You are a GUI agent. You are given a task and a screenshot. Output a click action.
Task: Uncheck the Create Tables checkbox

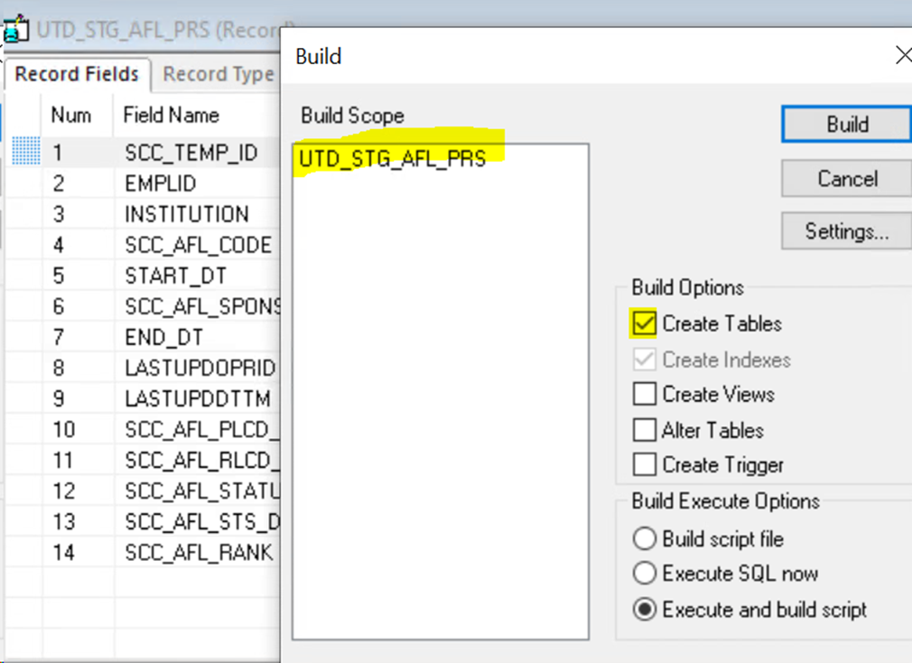[x=644, y=323]
